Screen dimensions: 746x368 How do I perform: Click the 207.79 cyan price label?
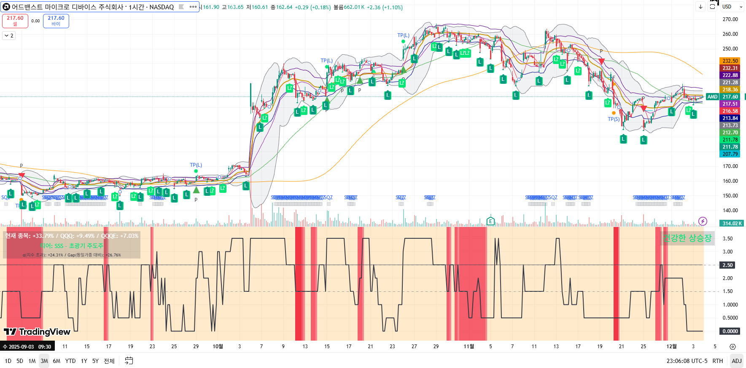pos(730,154)
